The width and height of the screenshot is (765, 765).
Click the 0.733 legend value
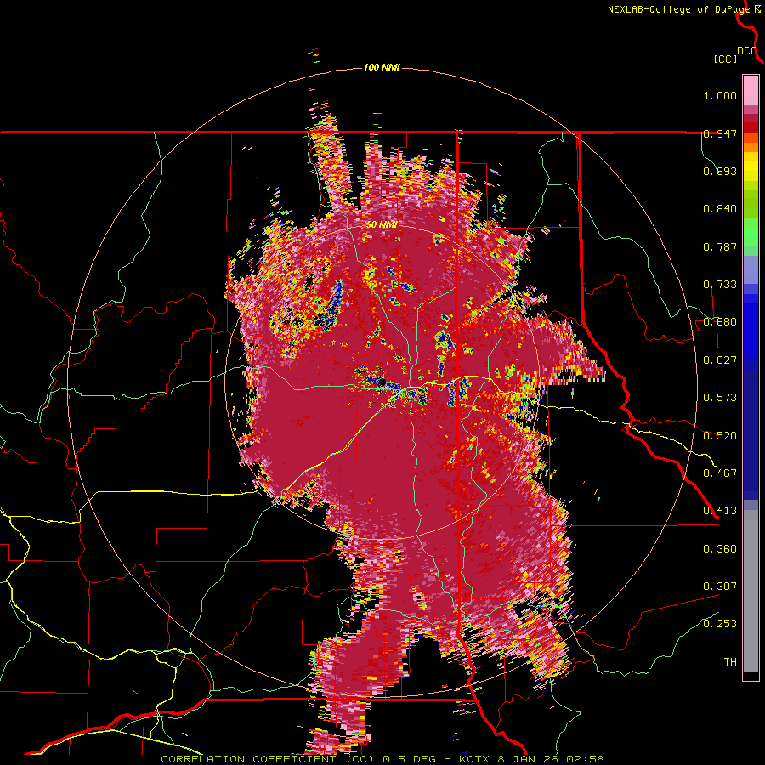click(x=720, y=285)
